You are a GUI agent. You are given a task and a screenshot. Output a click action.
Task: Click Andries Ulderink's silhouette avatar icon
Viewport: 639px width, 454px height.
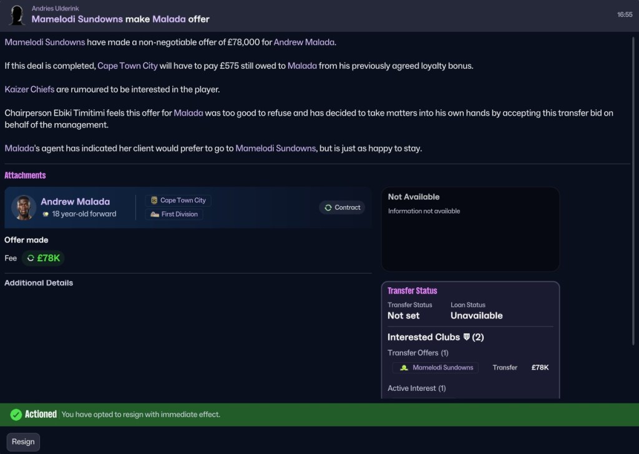coord(17,15)
